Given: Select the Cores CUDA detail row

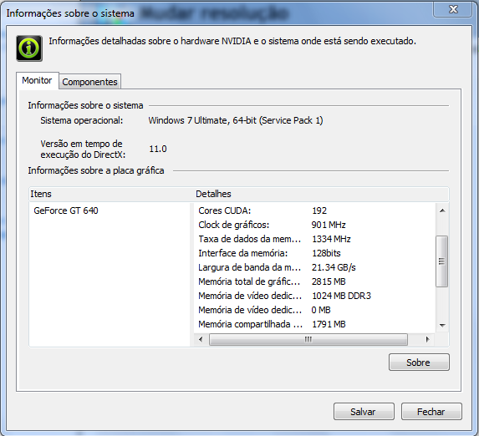Looking at the screenshot, I should click(314, 210).
